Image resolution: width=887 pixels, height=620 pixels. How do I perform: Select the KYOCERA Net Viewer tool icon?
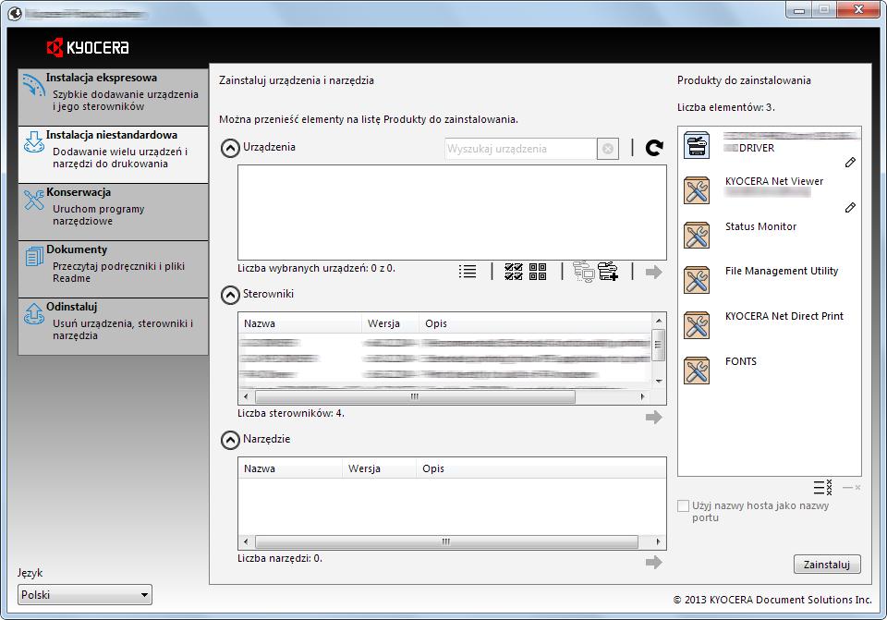pos(697,190)
